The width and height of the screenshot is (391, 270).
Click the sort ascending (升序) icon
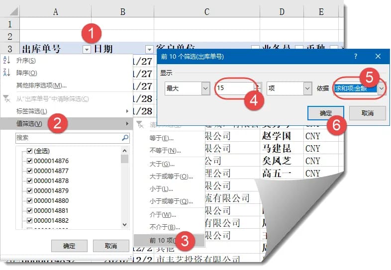[x=7, y=61]
